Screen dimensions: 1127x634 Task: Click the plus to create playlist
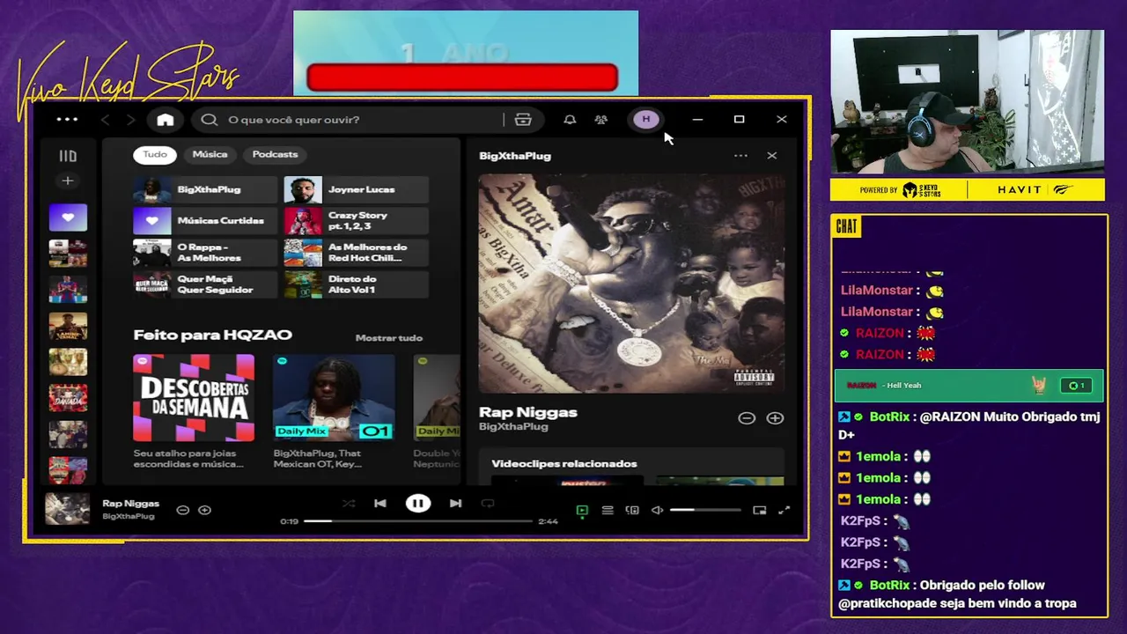(x=68, y=181)
